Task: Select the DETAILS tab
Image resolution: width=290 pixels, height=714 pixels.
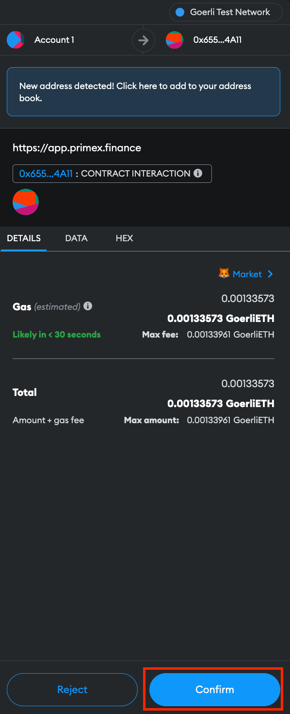Action: tap(24, 238)
